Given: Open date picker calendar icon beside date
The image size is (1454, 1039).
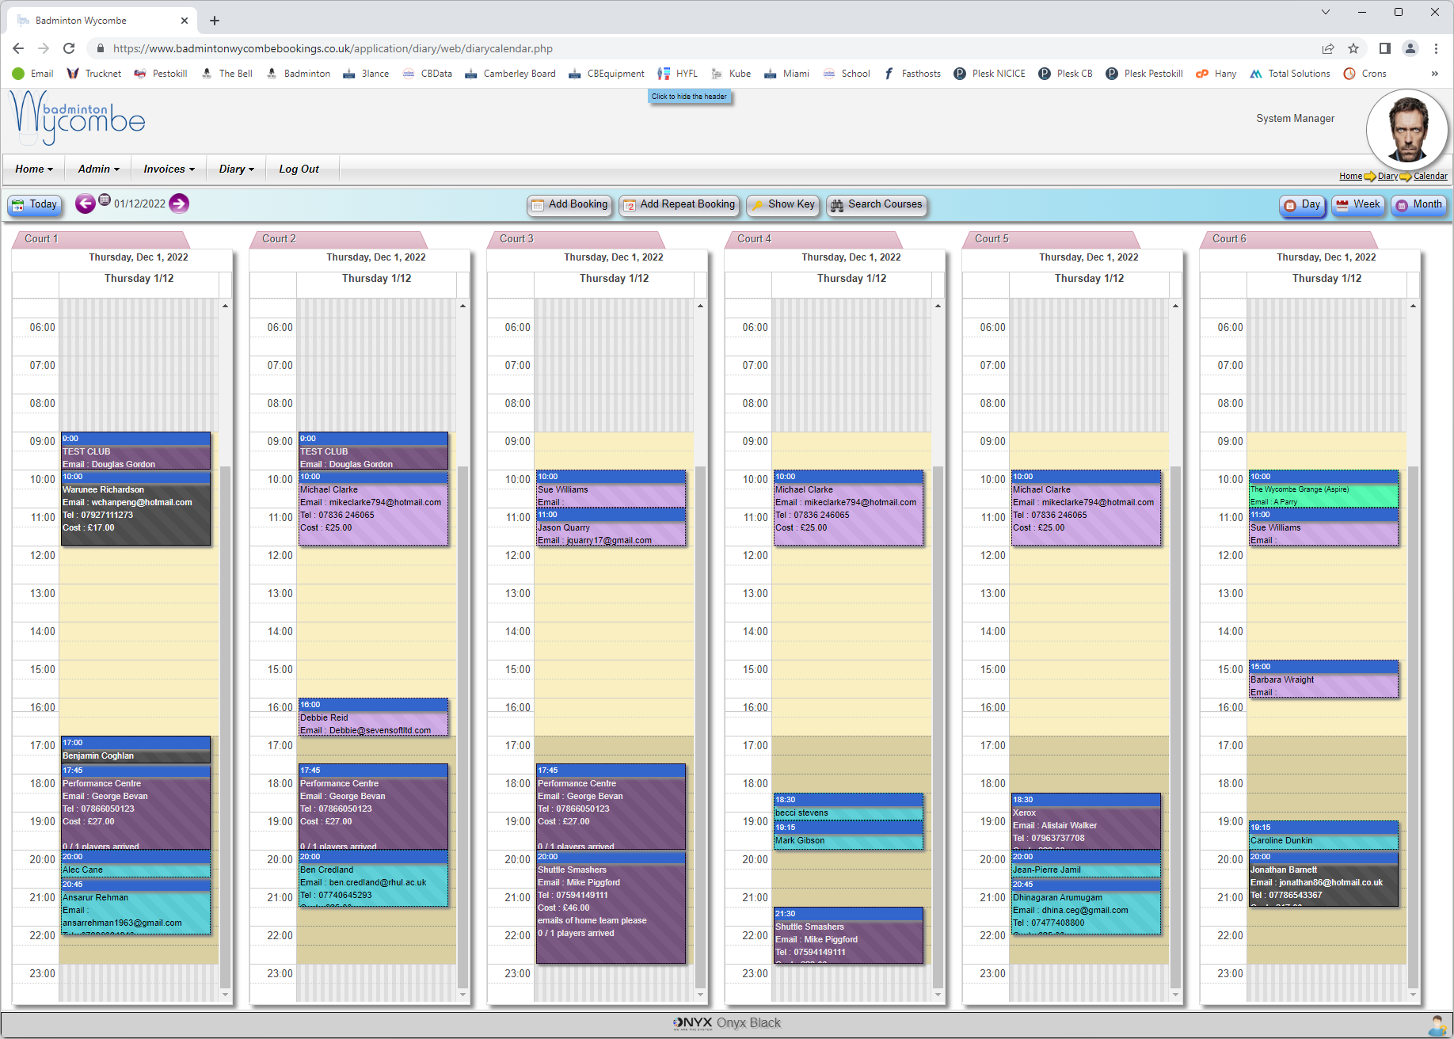Looking at the screenshot, I should coord(104,200).
